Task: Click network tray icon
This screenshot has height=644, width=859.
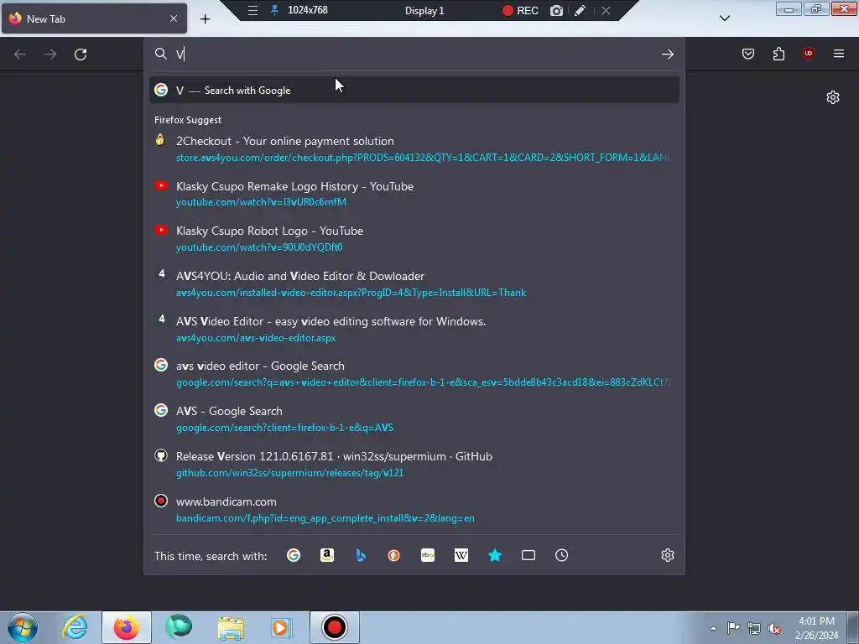Action: [754, 628]
